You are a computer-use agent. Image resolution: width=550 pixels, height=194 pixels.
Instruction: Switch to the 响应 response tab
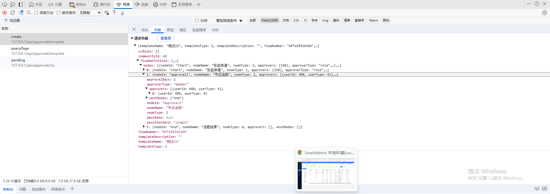[x=183, y=30]
